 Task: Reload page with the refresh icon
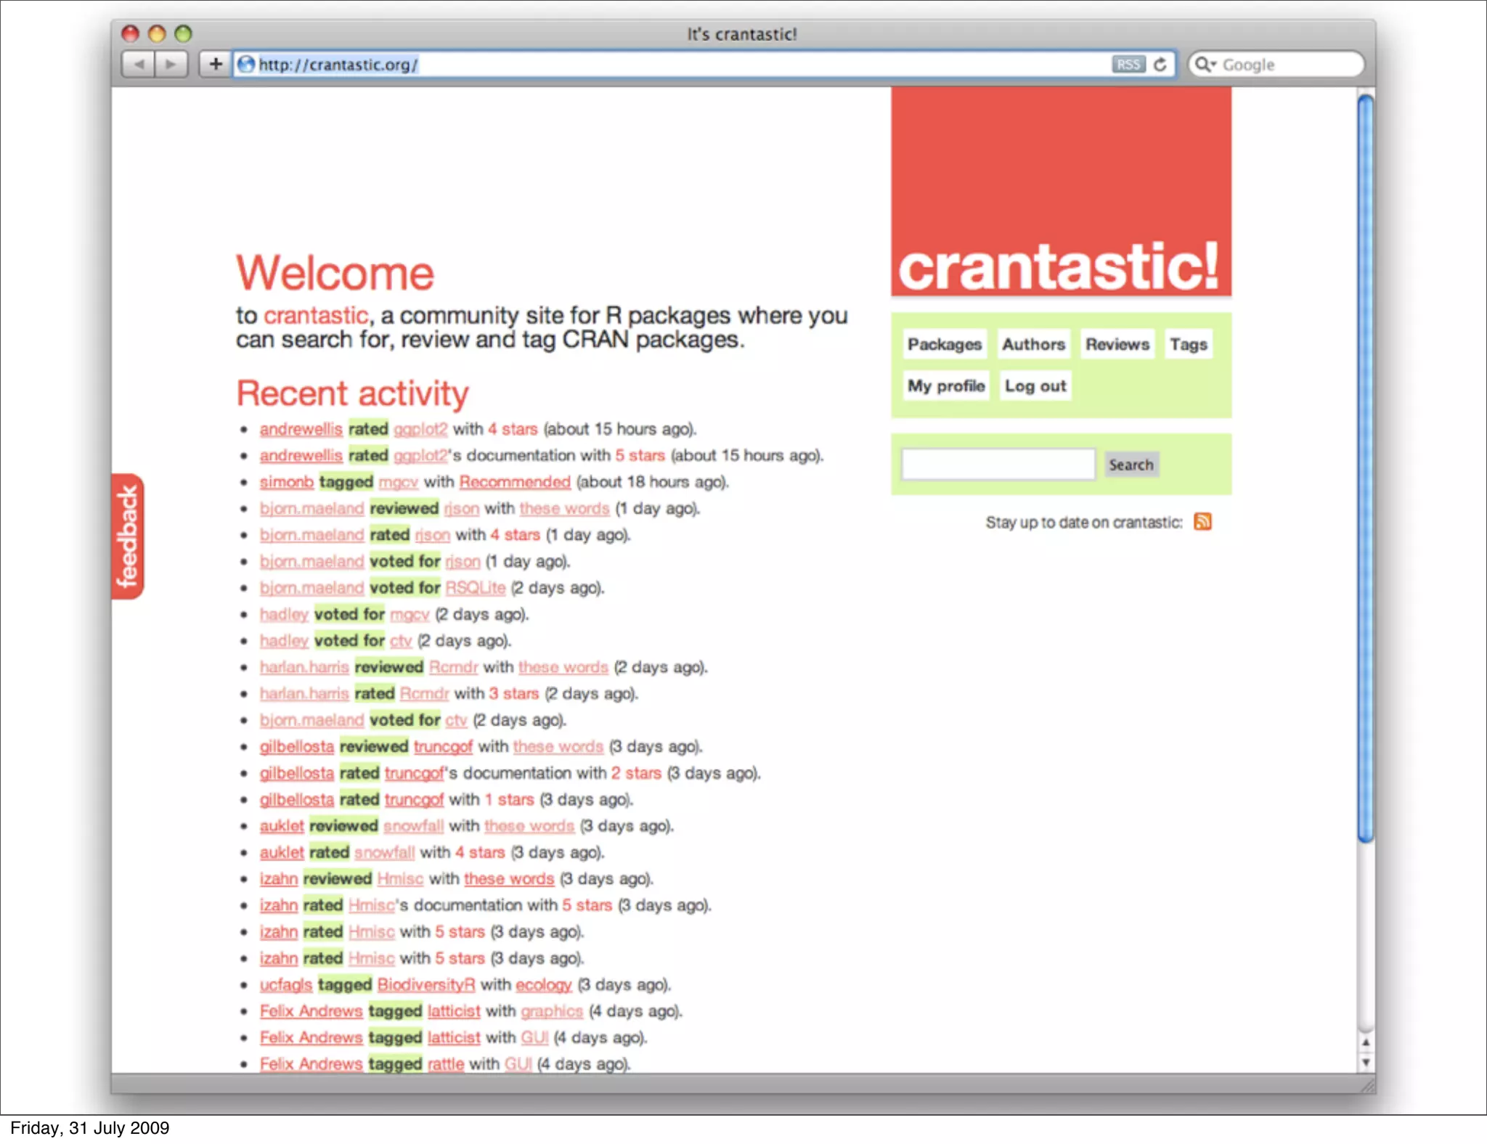tap(1160, 65)
